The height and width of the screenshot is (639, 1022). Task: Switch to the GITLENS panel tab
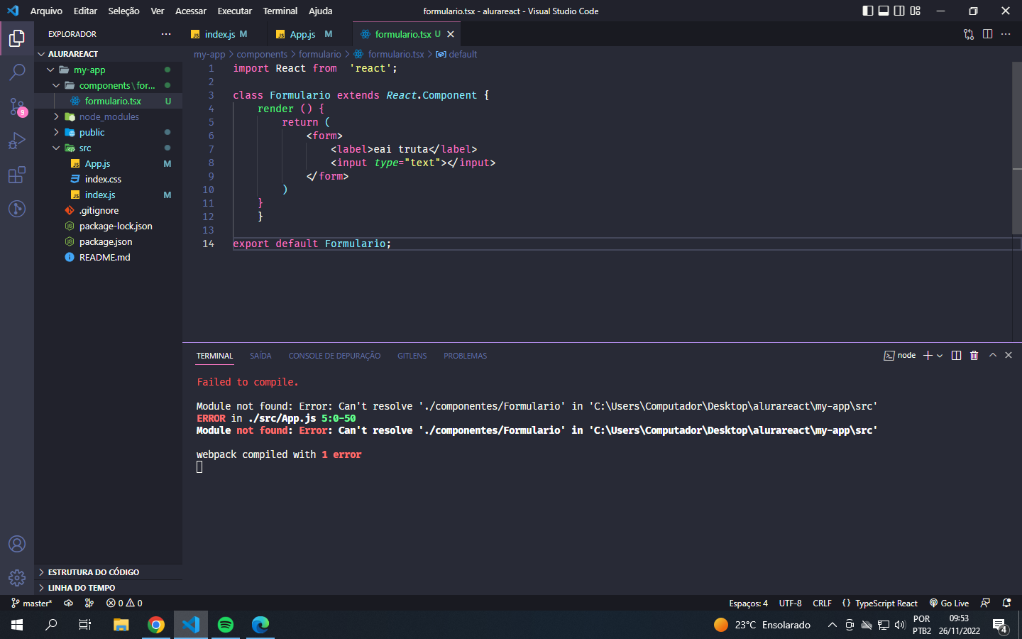click(412, 356)
